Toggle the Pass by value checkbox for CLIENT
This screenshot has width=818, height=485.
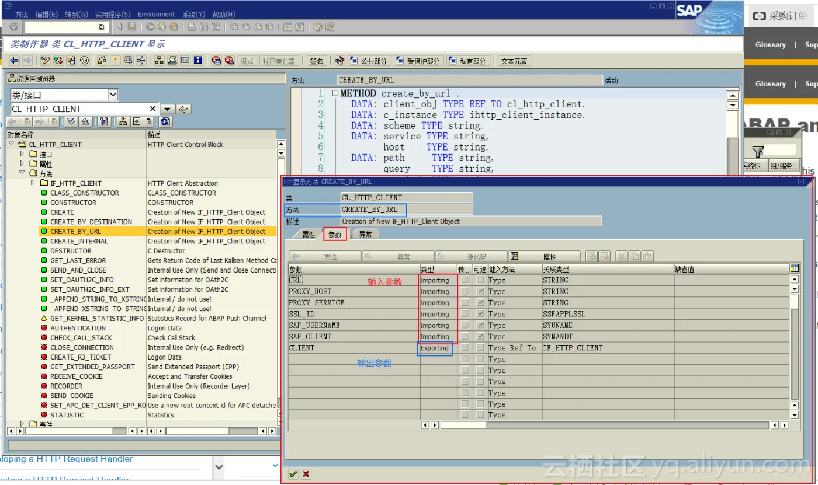(x=465, y=348)
